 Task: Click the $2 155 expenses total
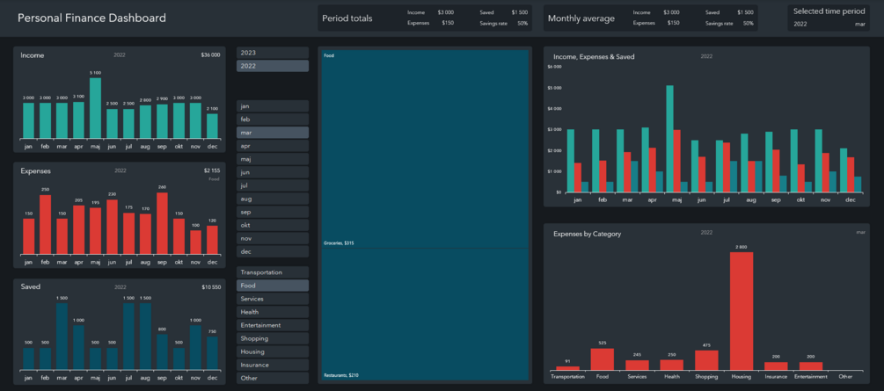[212, 170]
